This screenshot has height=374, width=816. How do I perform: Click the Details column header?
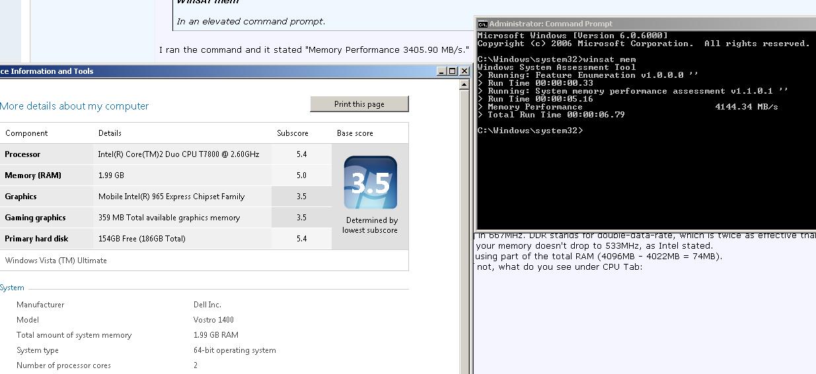coord(110,133)
